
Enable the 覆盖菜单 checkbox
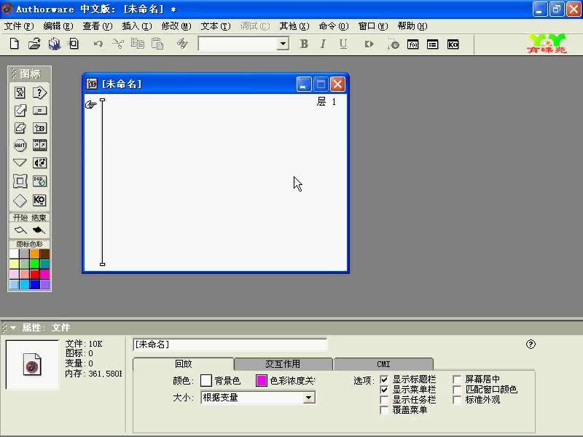point(384,410)
